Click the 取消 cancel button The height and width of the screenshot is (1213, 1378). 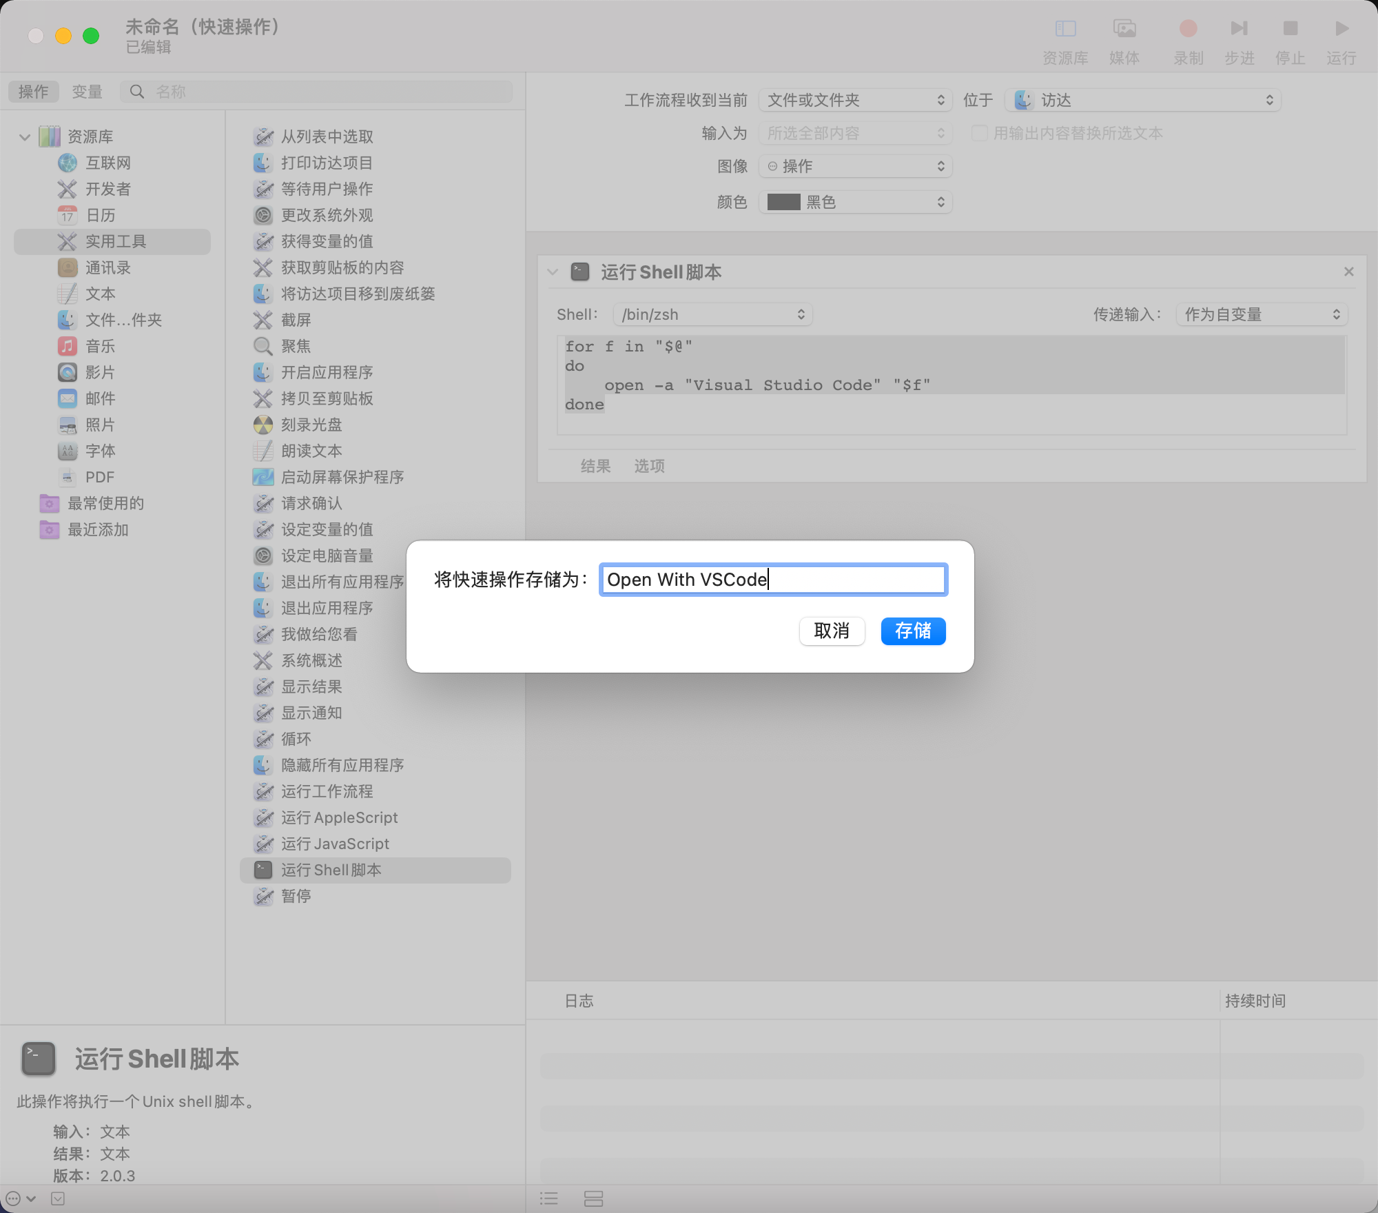click(x=832, y=631)
